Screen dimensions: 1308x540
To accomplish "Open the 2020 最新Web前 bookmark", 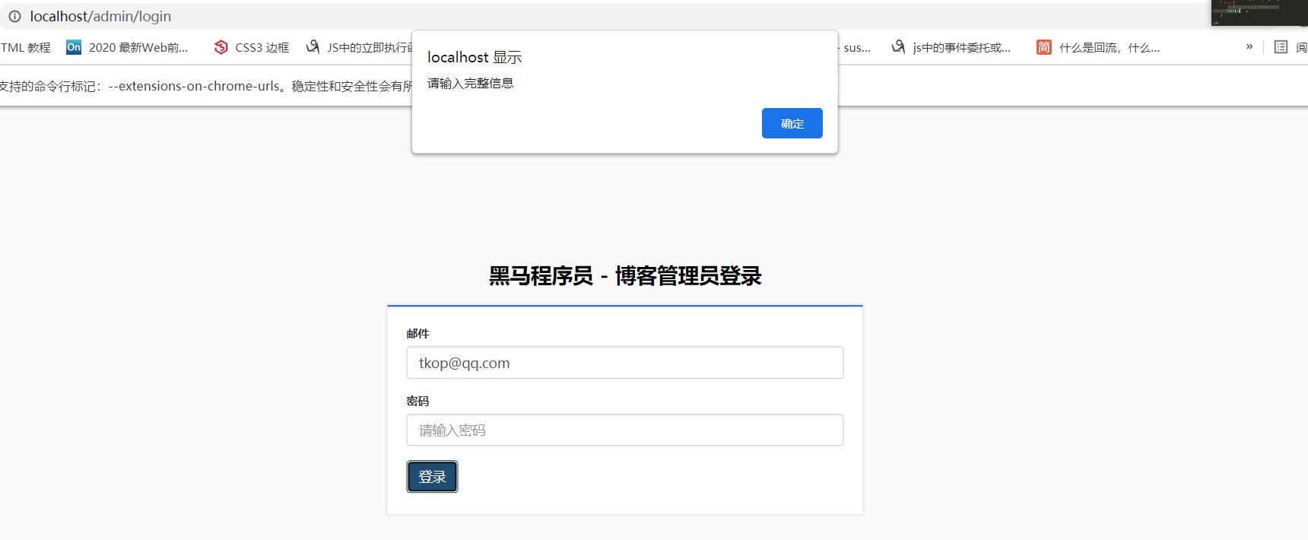I will pyautogui.click(x=127, y=47).
